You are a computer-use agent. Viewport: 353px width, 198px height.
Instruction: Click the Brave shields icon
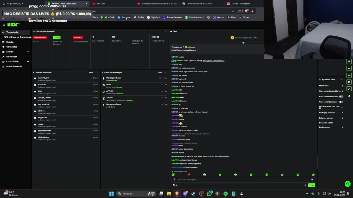coord(246,11)
